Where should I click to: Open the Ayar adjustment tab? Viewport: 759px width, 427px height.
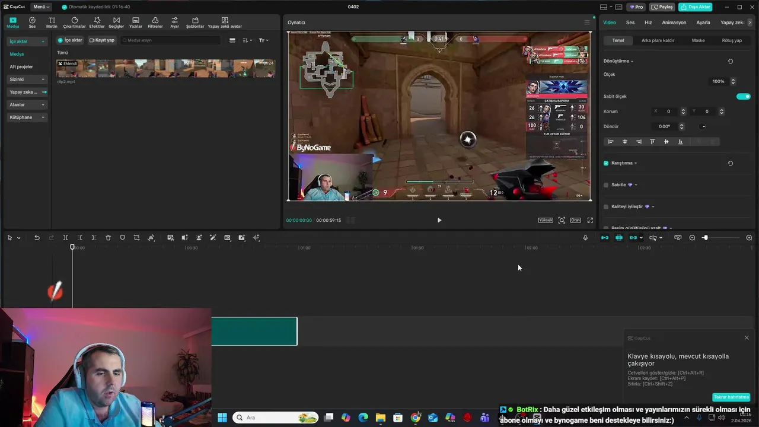(x=174, y=23)
